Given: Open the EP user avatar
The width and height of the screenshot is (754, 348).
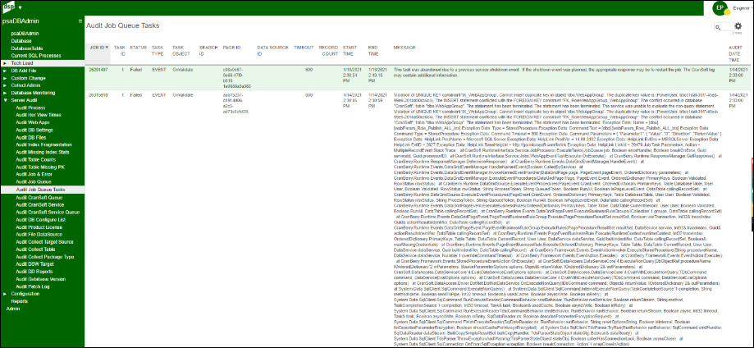Looking at the screenshot, I should tap(720, 7).
